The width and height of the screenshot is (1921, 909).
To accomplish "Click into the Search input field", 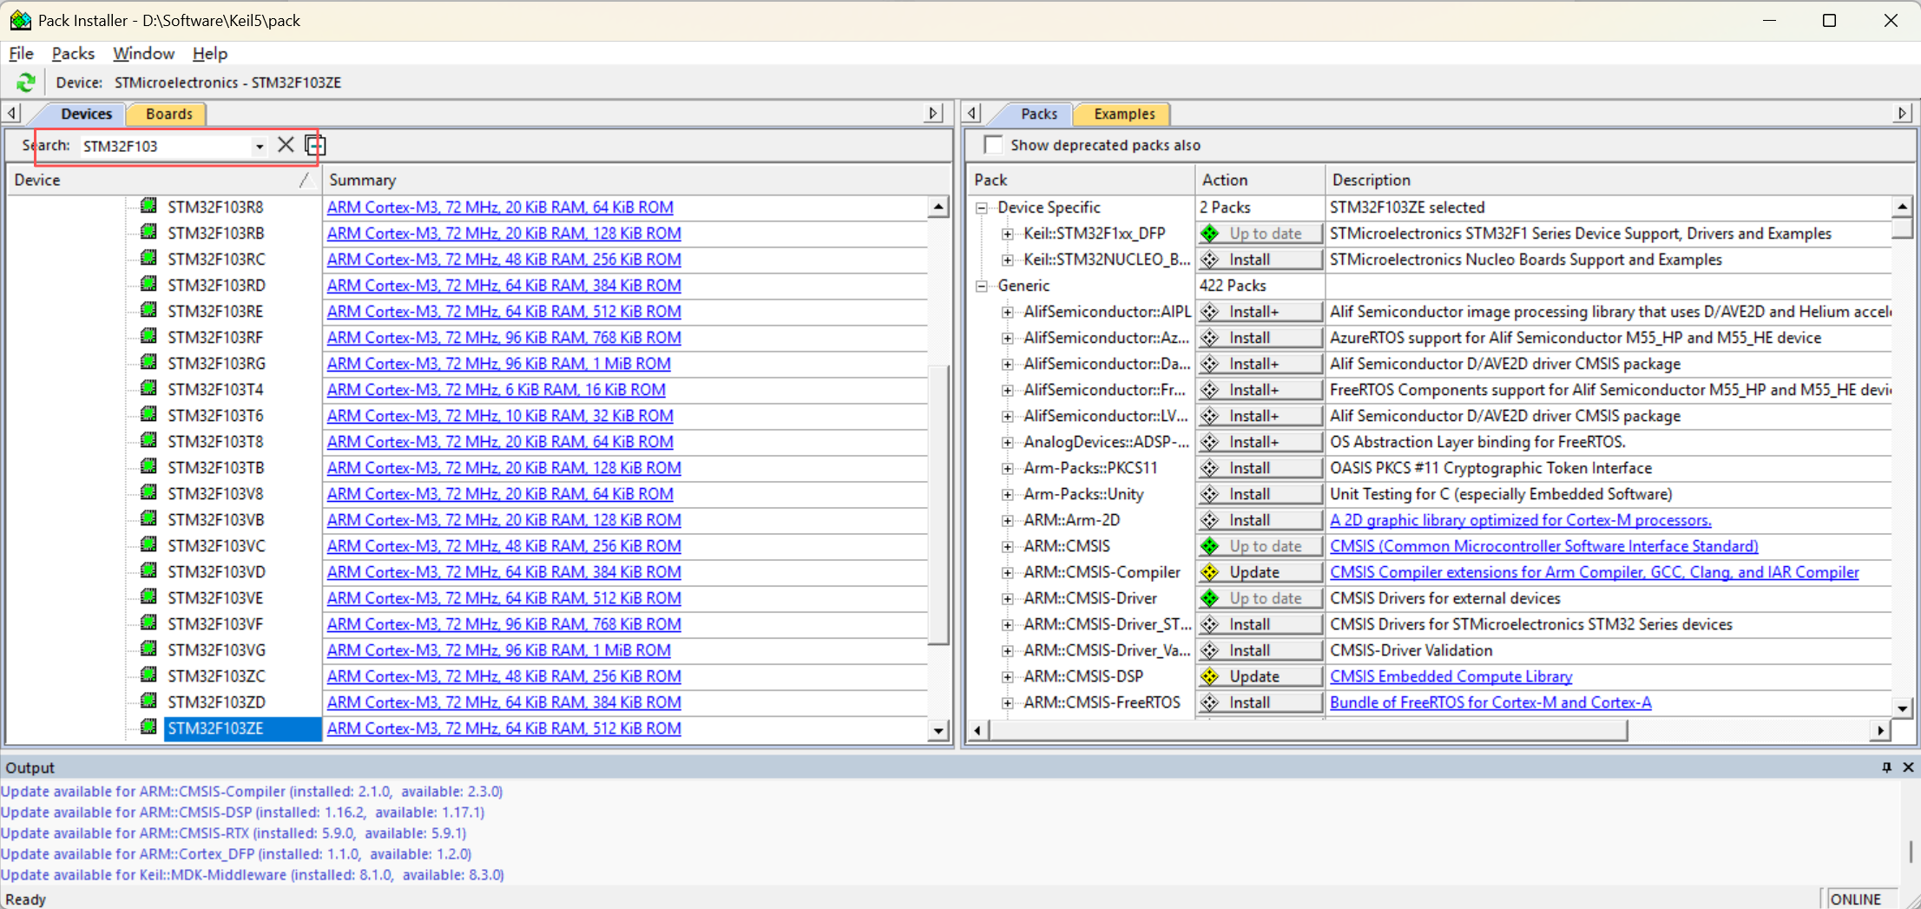I will (x=165, y=146).
